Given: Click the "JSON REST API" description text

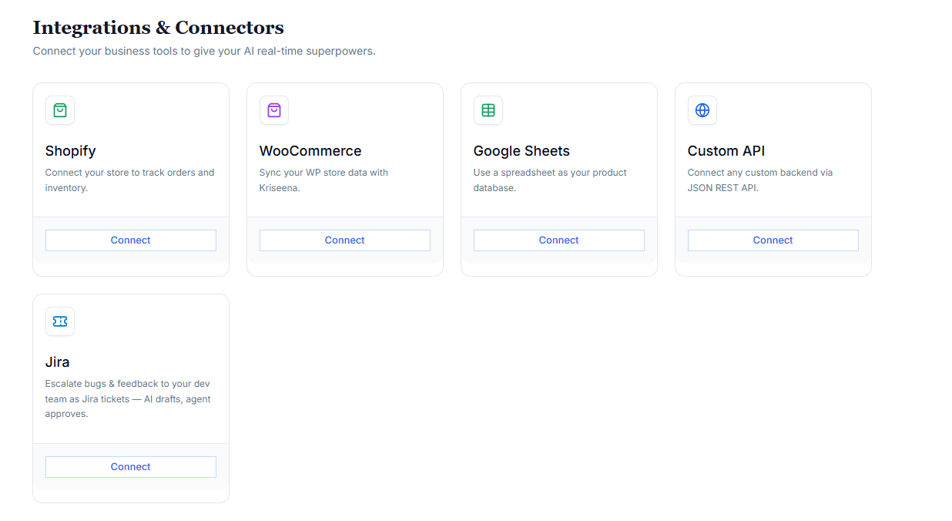Looking at the screenshot, I should coord(760,180).
